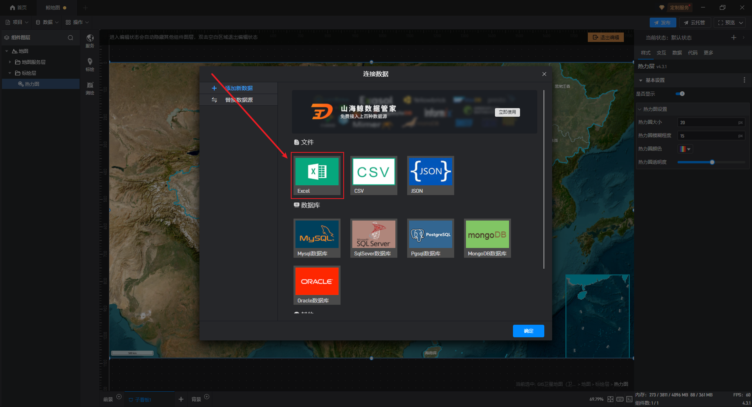Collapse the 热力图设置 section
The width and height of the screenshot is (752, 407).
click(640, 109)
